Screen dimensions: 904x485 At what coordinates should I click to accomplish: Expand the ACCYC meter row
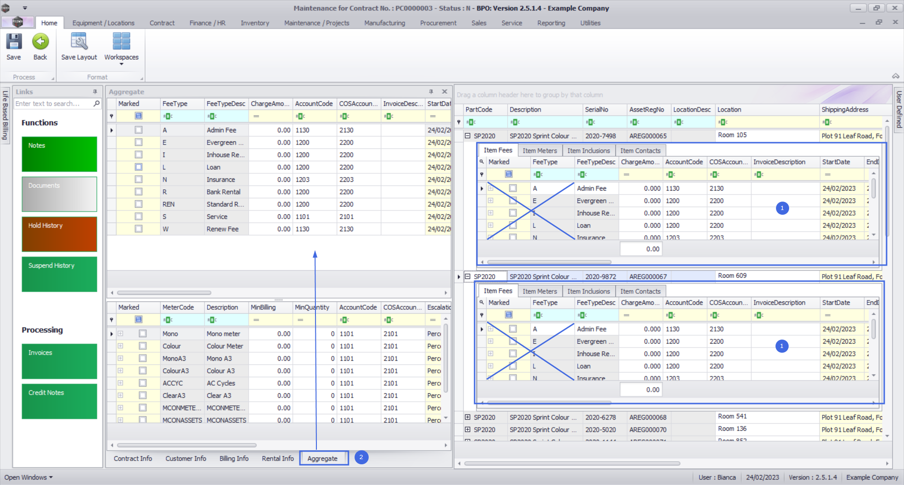[x=121, y=383]
